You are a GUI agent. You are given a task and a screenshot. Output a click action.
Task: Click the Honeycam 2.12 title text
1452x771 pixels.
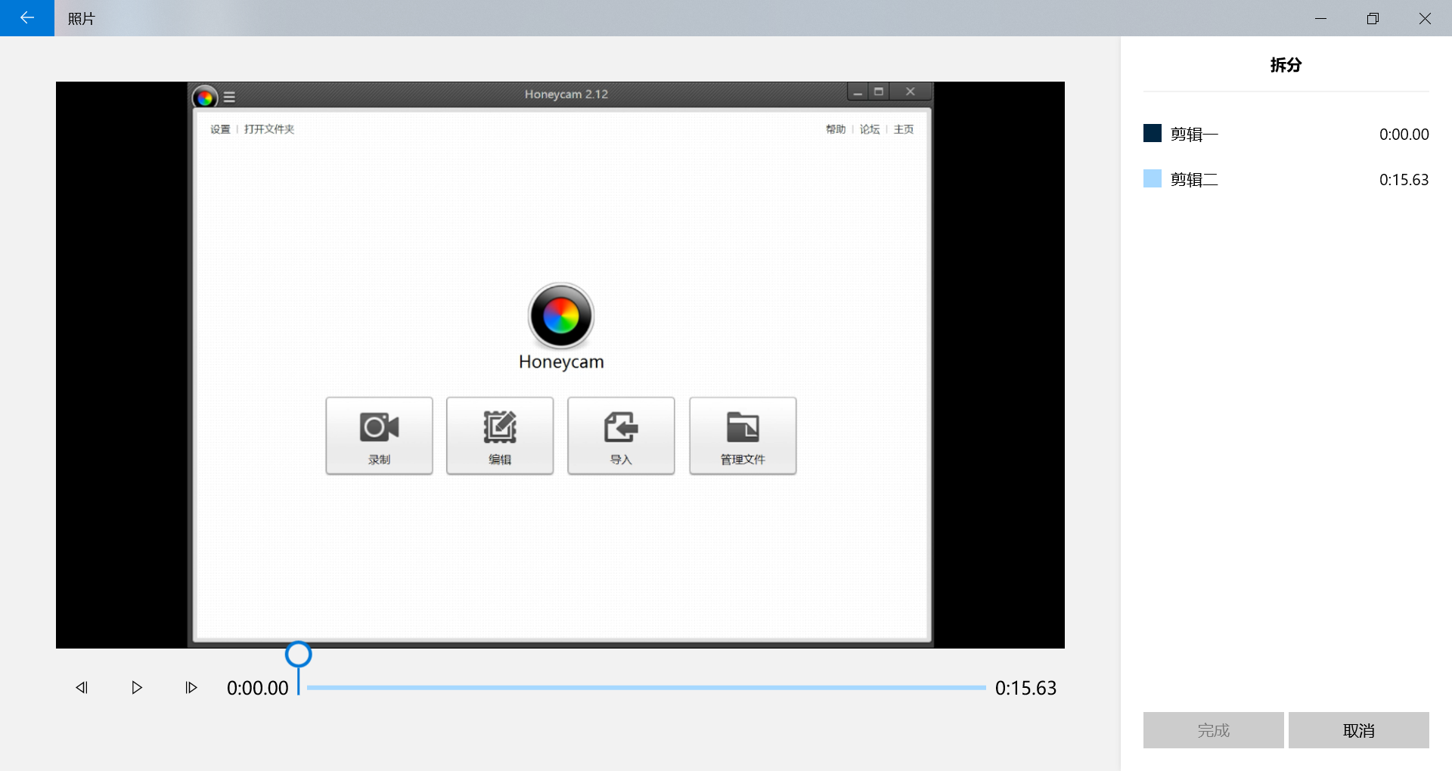[566, 94]
